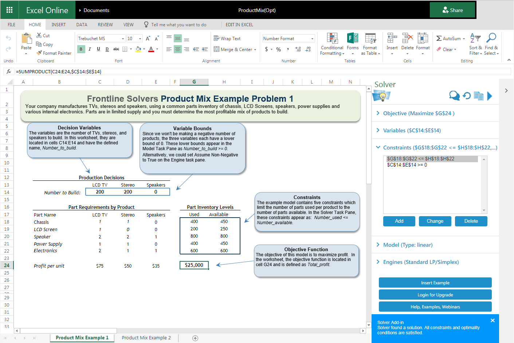This screenshot has height=343, width=514.
Task: Open the INSERT ribbon tab
Action: (x=59, y=25)
